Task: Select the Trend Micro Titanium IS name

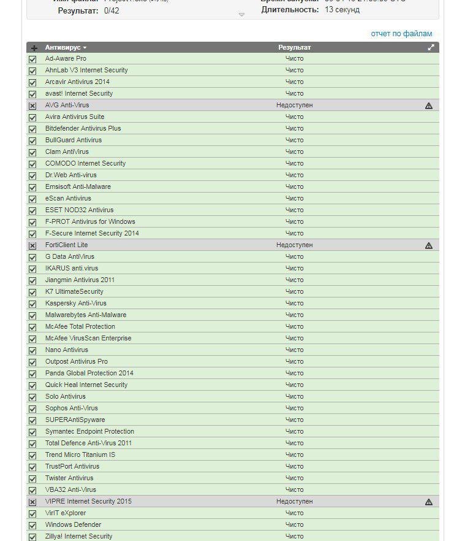Action: [x=80, y=455]
